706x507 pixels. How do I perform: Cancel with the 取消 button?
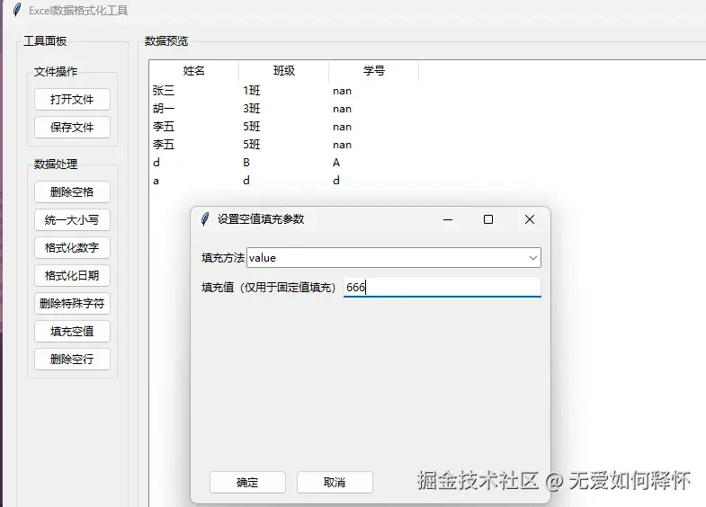335,482
